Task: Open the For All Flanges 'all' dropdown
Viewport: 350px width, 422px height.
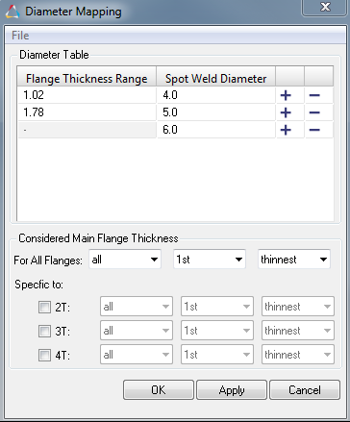Action: (125, 260)
